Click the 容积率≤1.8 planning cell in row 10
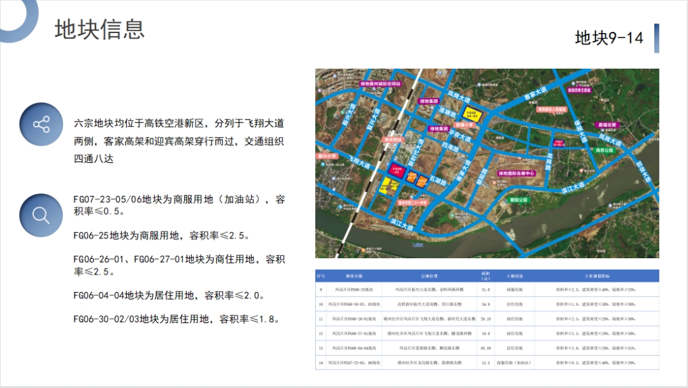 pos(596,304)
